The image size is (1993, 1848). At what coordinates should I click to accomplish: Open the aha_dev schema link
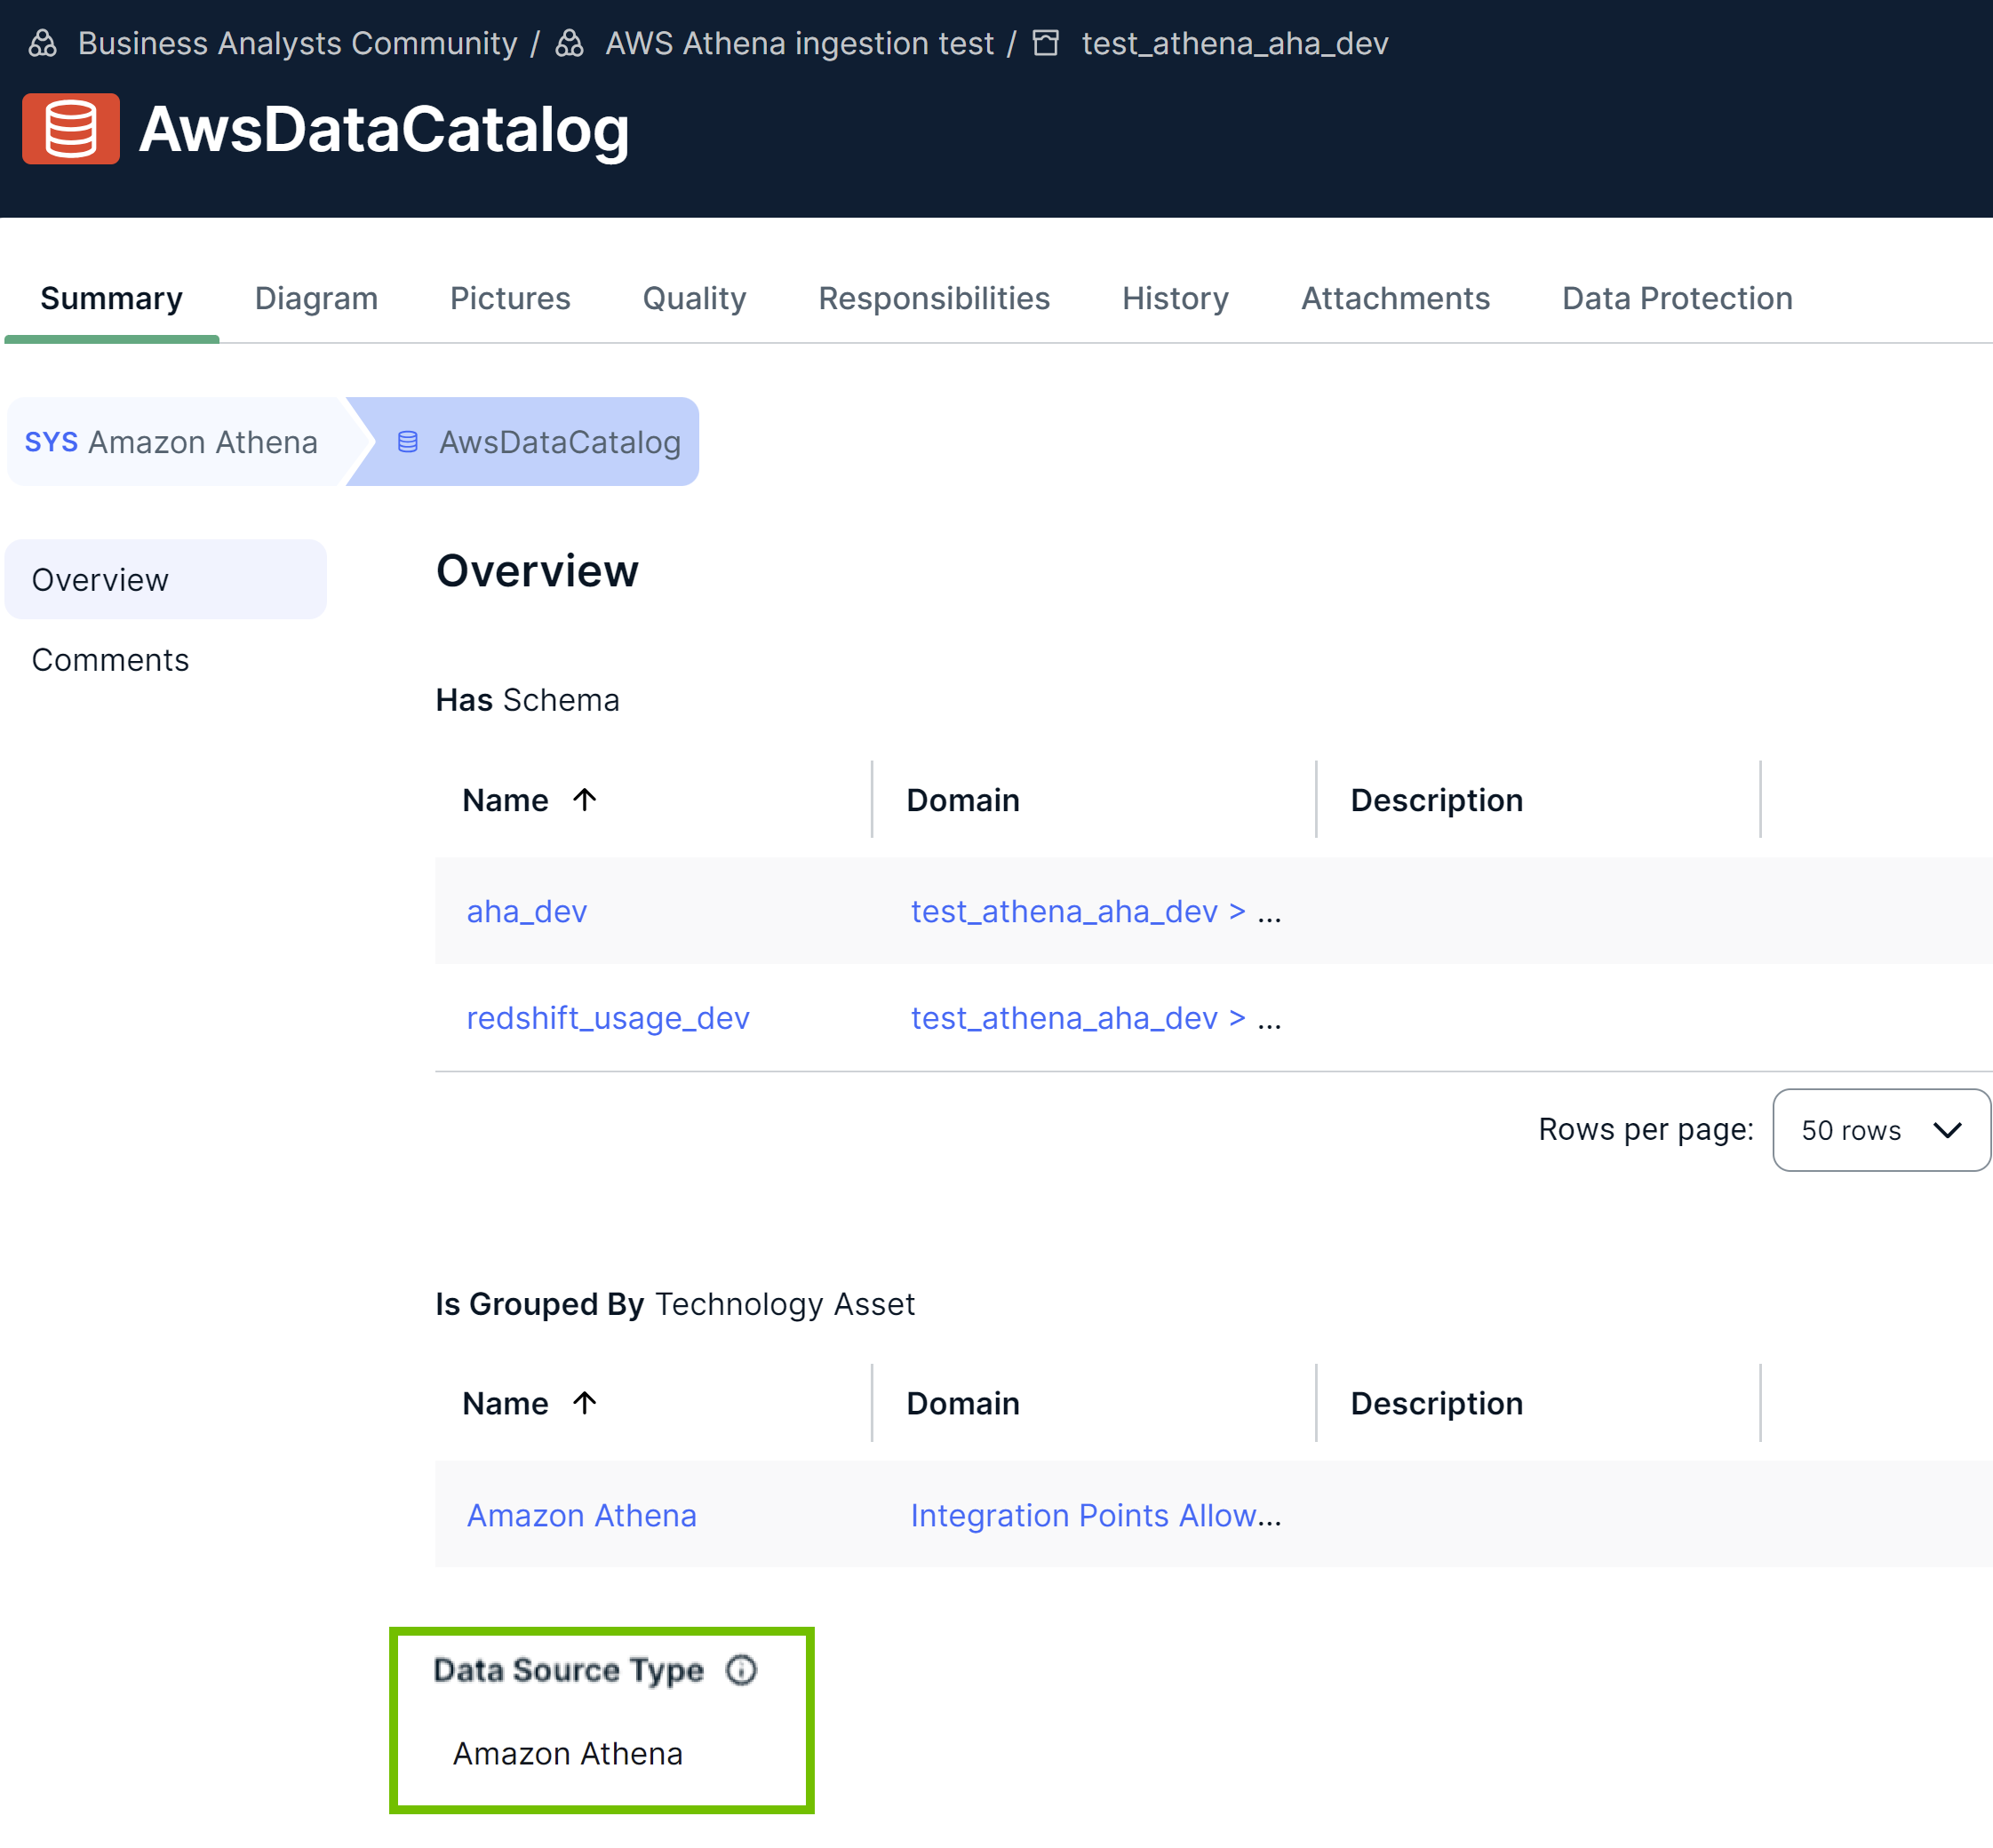pos(526,911)
